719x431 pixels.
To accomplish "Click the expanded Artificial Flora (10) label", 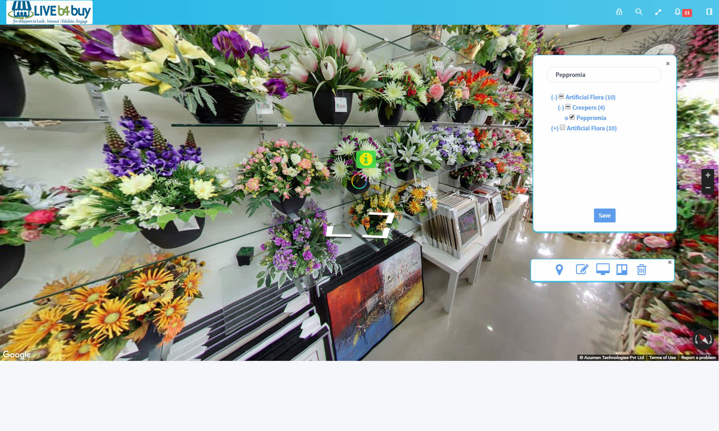I will click(x=590, y=97).
